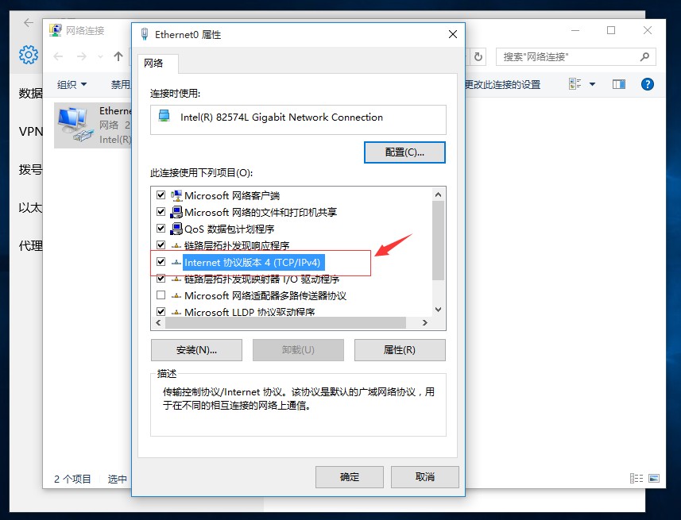This screenshot has height=520, width=681.
Task: Toggle the preview pane icon
Action: [x=619, y=84]
